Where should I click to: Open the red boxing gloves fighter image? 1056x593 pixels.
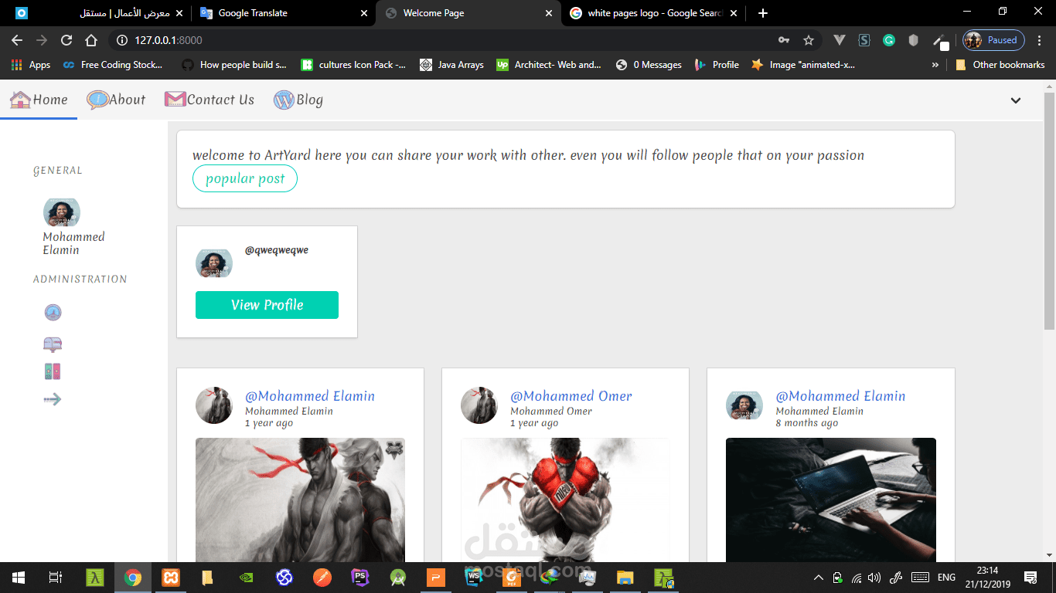(565, 500)
